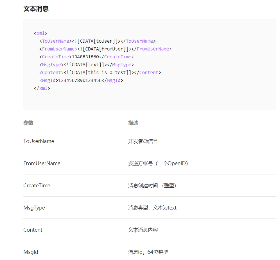280x260 pixels.
Task: Click the 文本消息 section heading
Action: 36,9
